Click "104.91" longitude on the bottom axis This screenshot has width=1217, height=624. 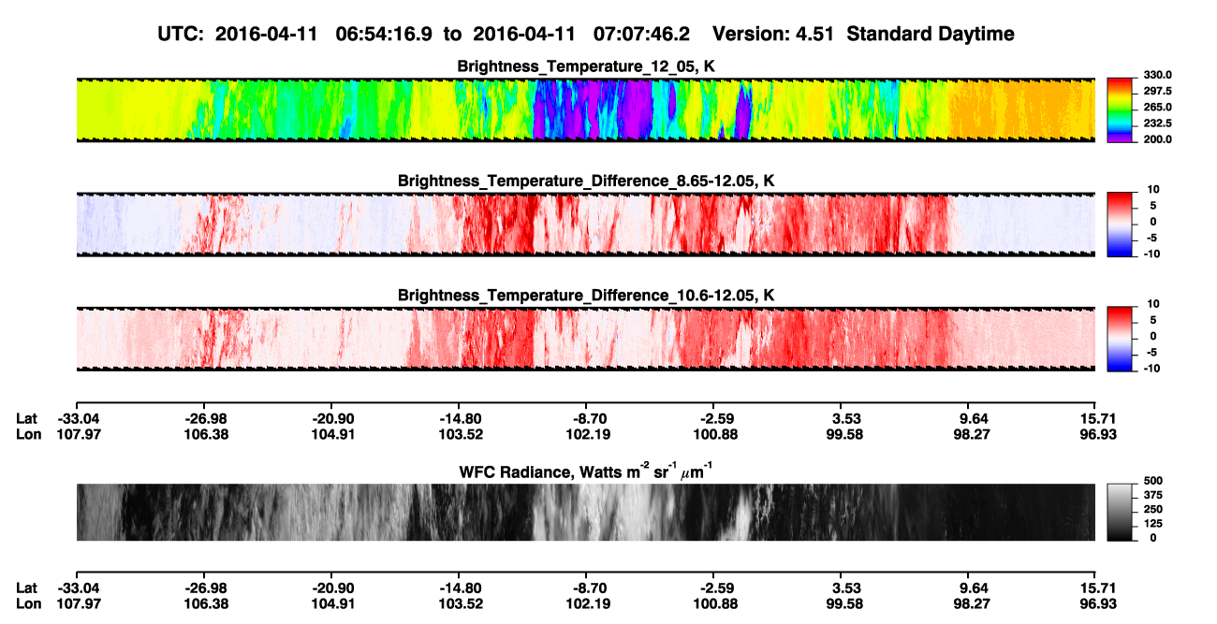331,603
